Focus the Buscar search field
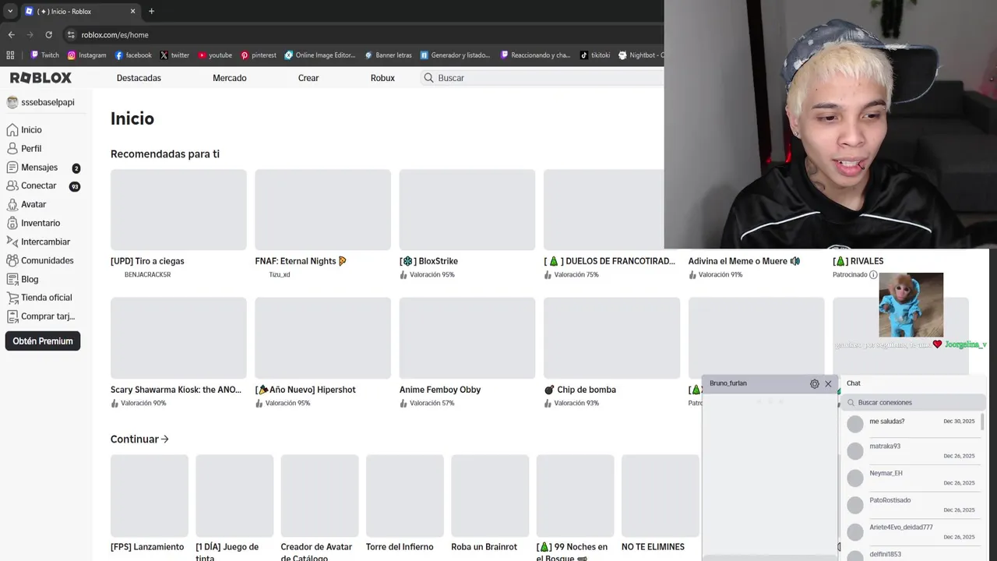This screenshot has height=561, width=997. pyautogui.click(x=541, y=78)
